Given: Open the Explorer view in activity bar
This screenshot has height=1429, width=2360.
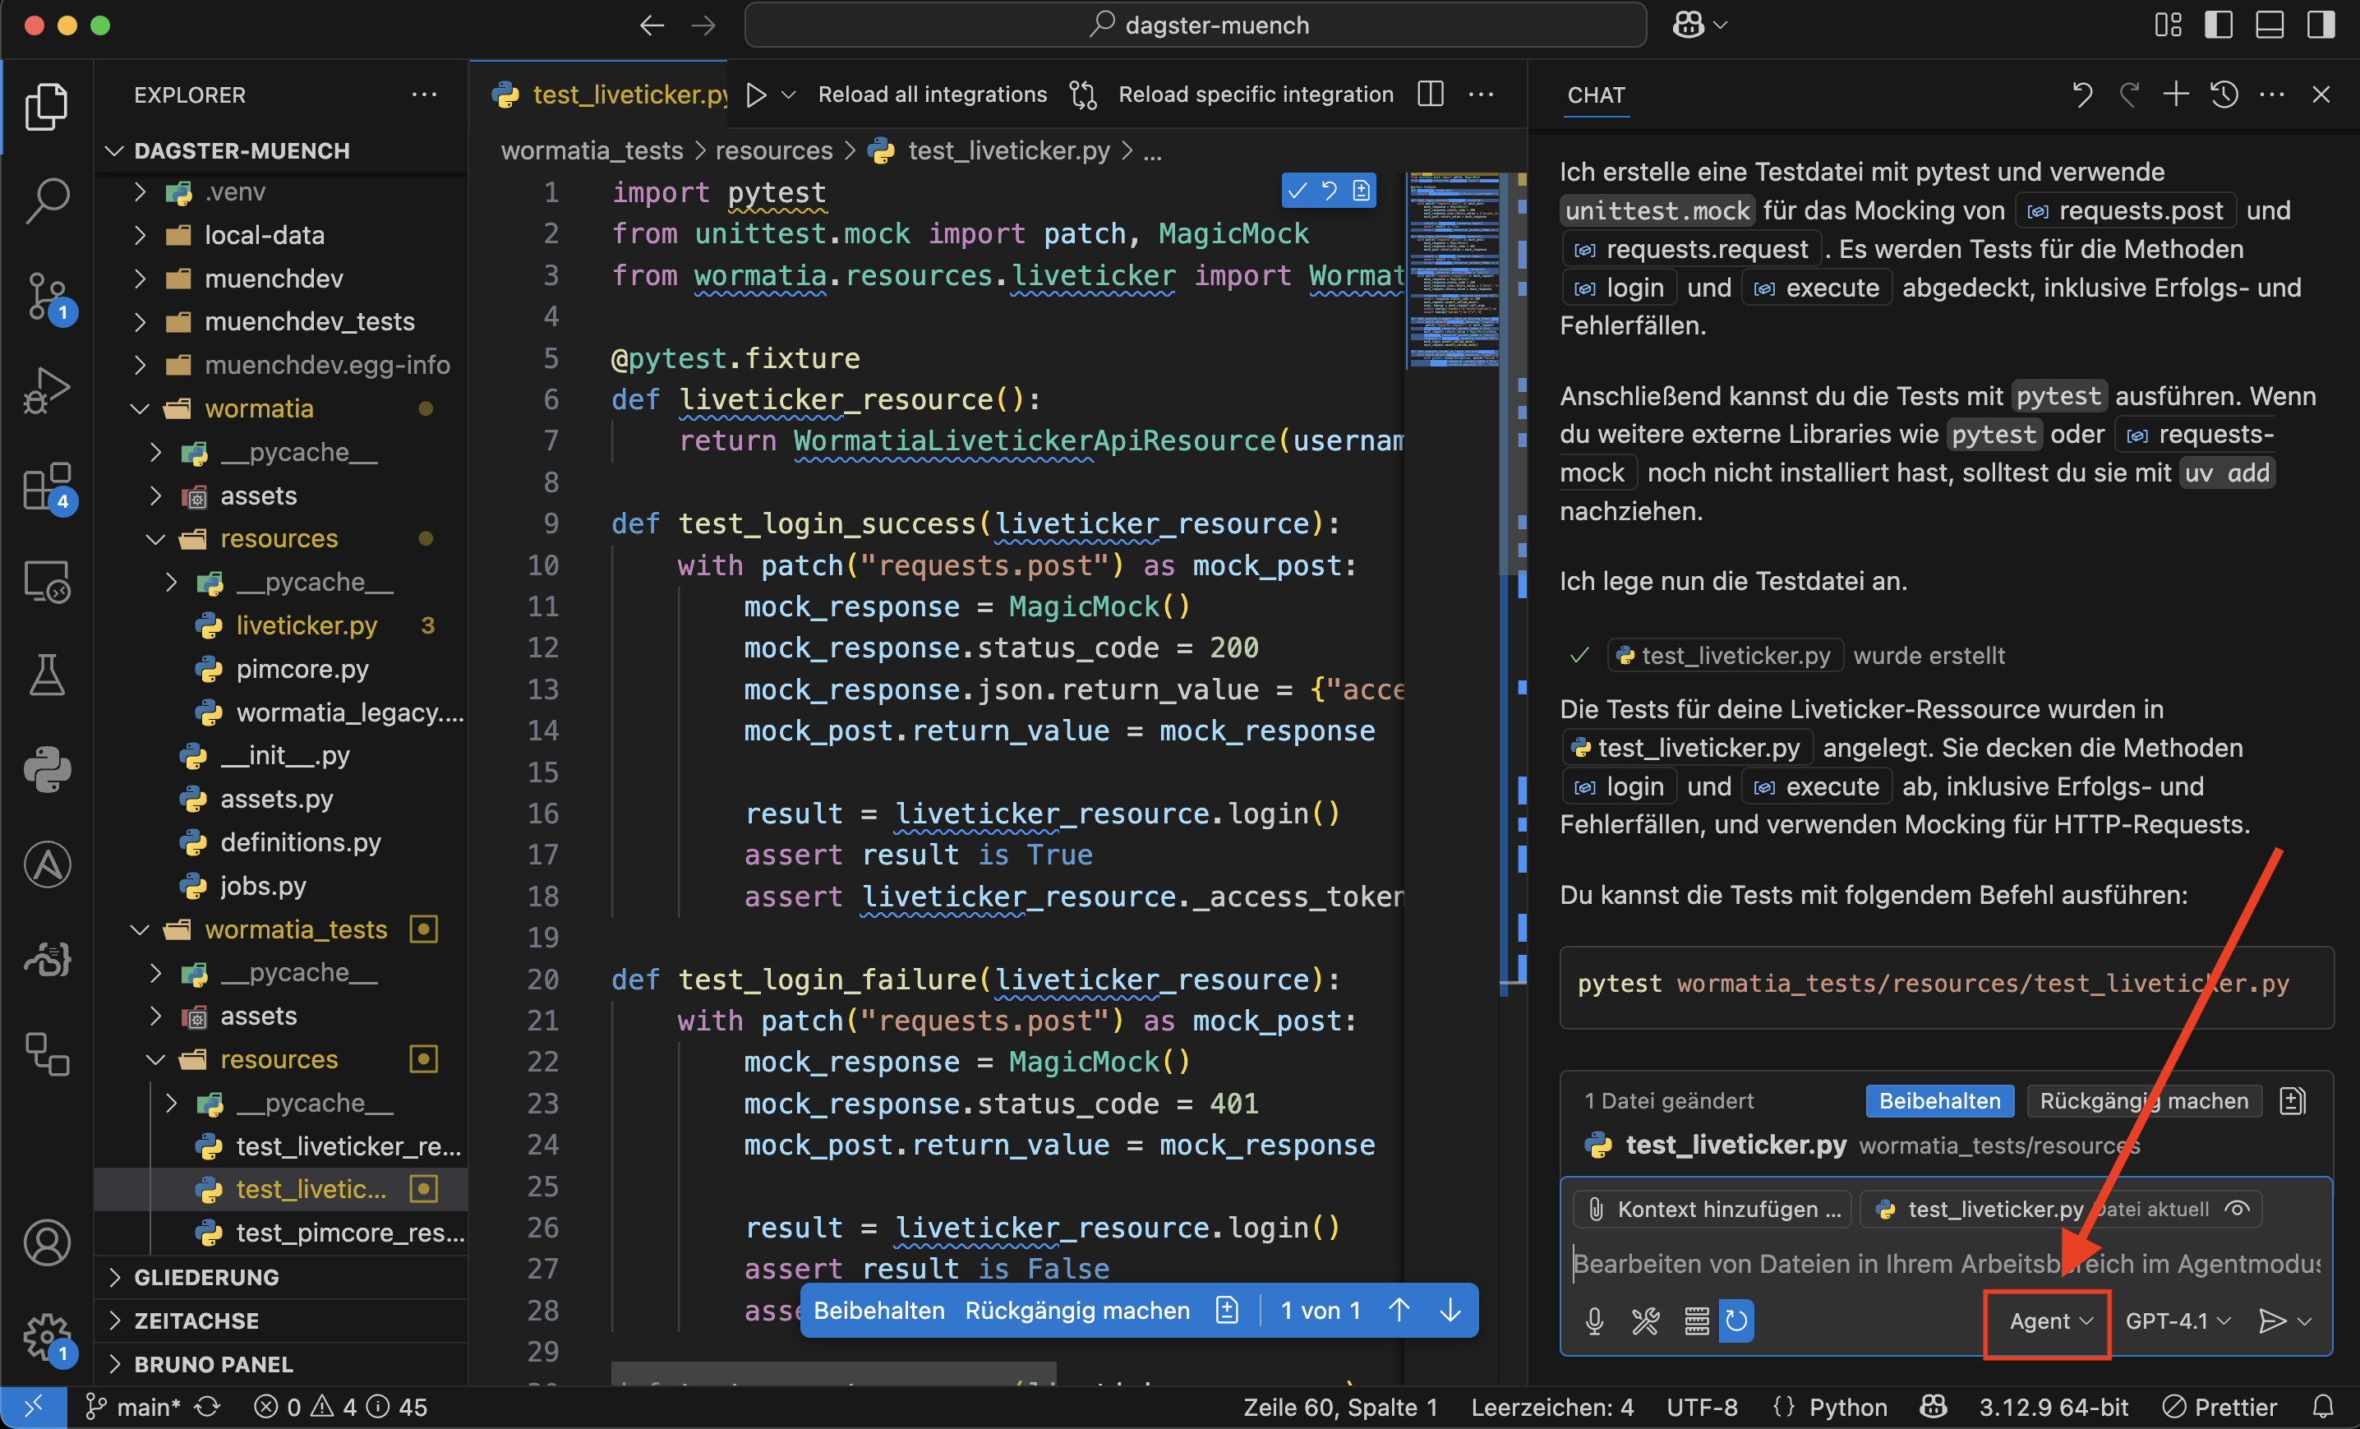Looking at the screenshot, I should (46, 105).
